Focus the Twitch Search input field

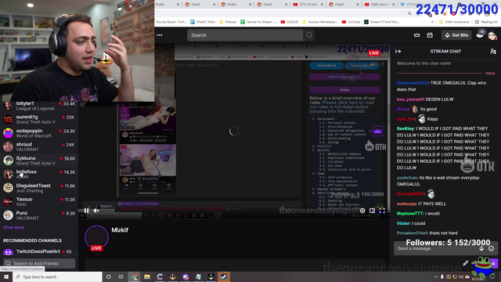pyautogui.click(x=245, y=35)
